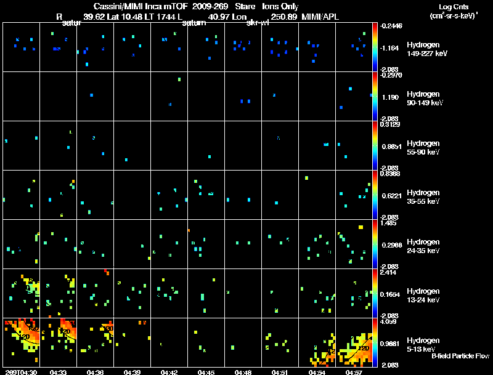Select the colorbar value "0.6221"
The width and height of the screenshot is (493, 375).
tap(391, 196)
